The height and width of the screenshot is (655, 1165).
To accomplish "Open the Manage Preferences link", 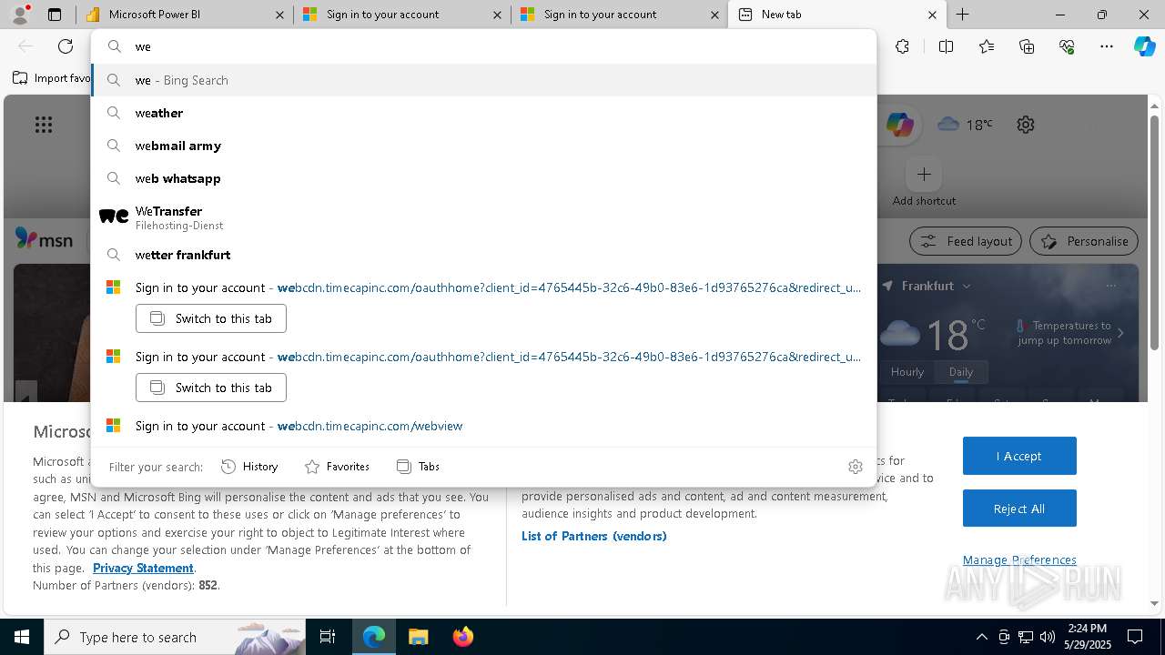I will click(x=1019, y=559).
